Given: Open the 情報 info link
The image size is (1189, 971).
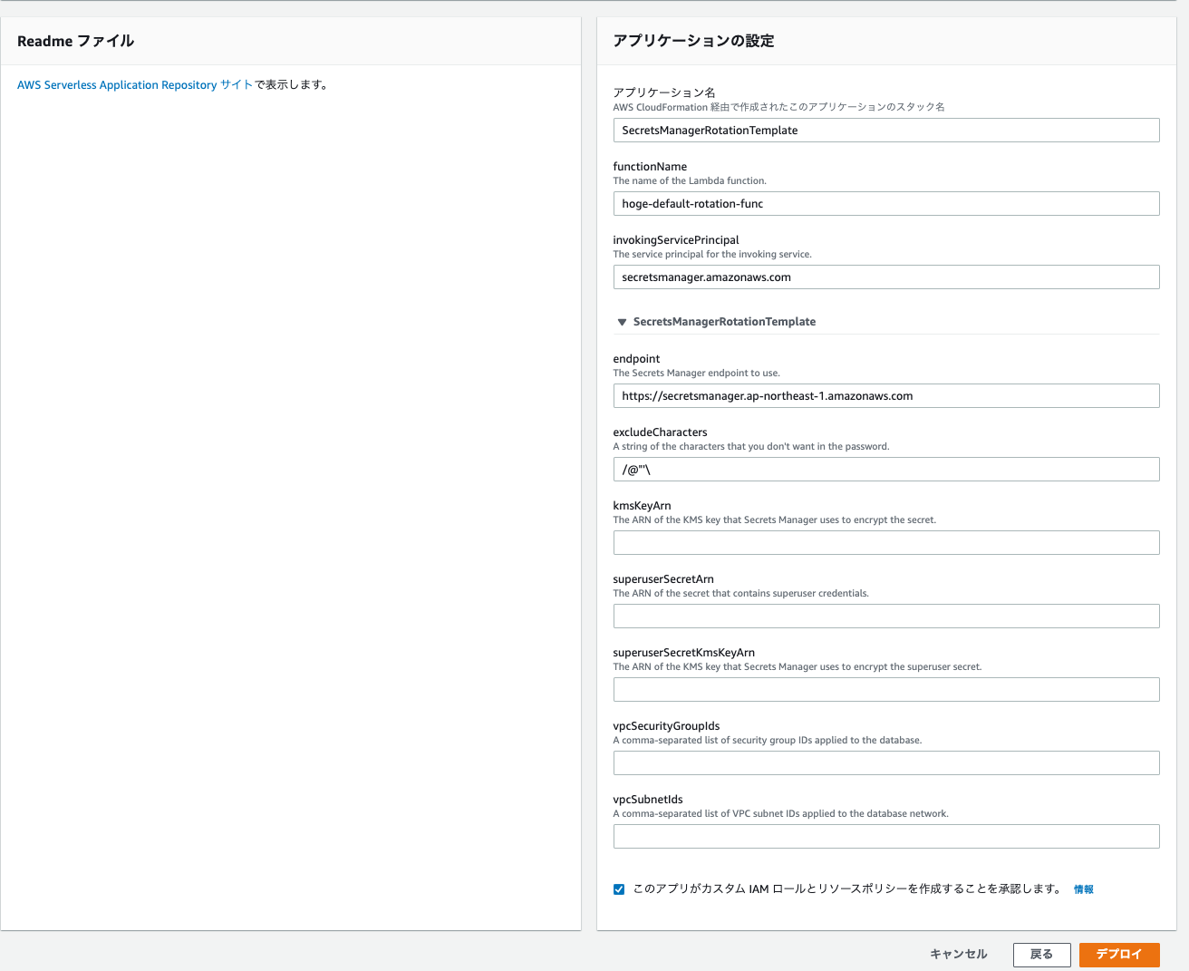Looking at the screenshot, I should (1084, 889).
